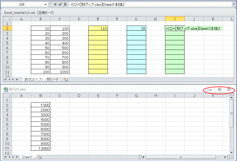Maximize the 別ブック.xlsx workbook window
237x161 pixels.
(219, 90)
